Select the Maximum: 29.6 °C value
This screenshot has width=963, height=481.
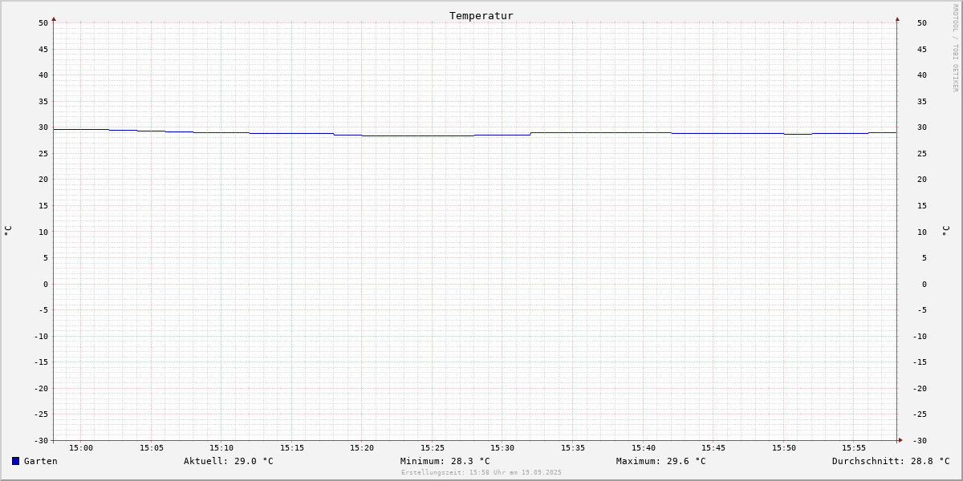(x=661, y=461)
